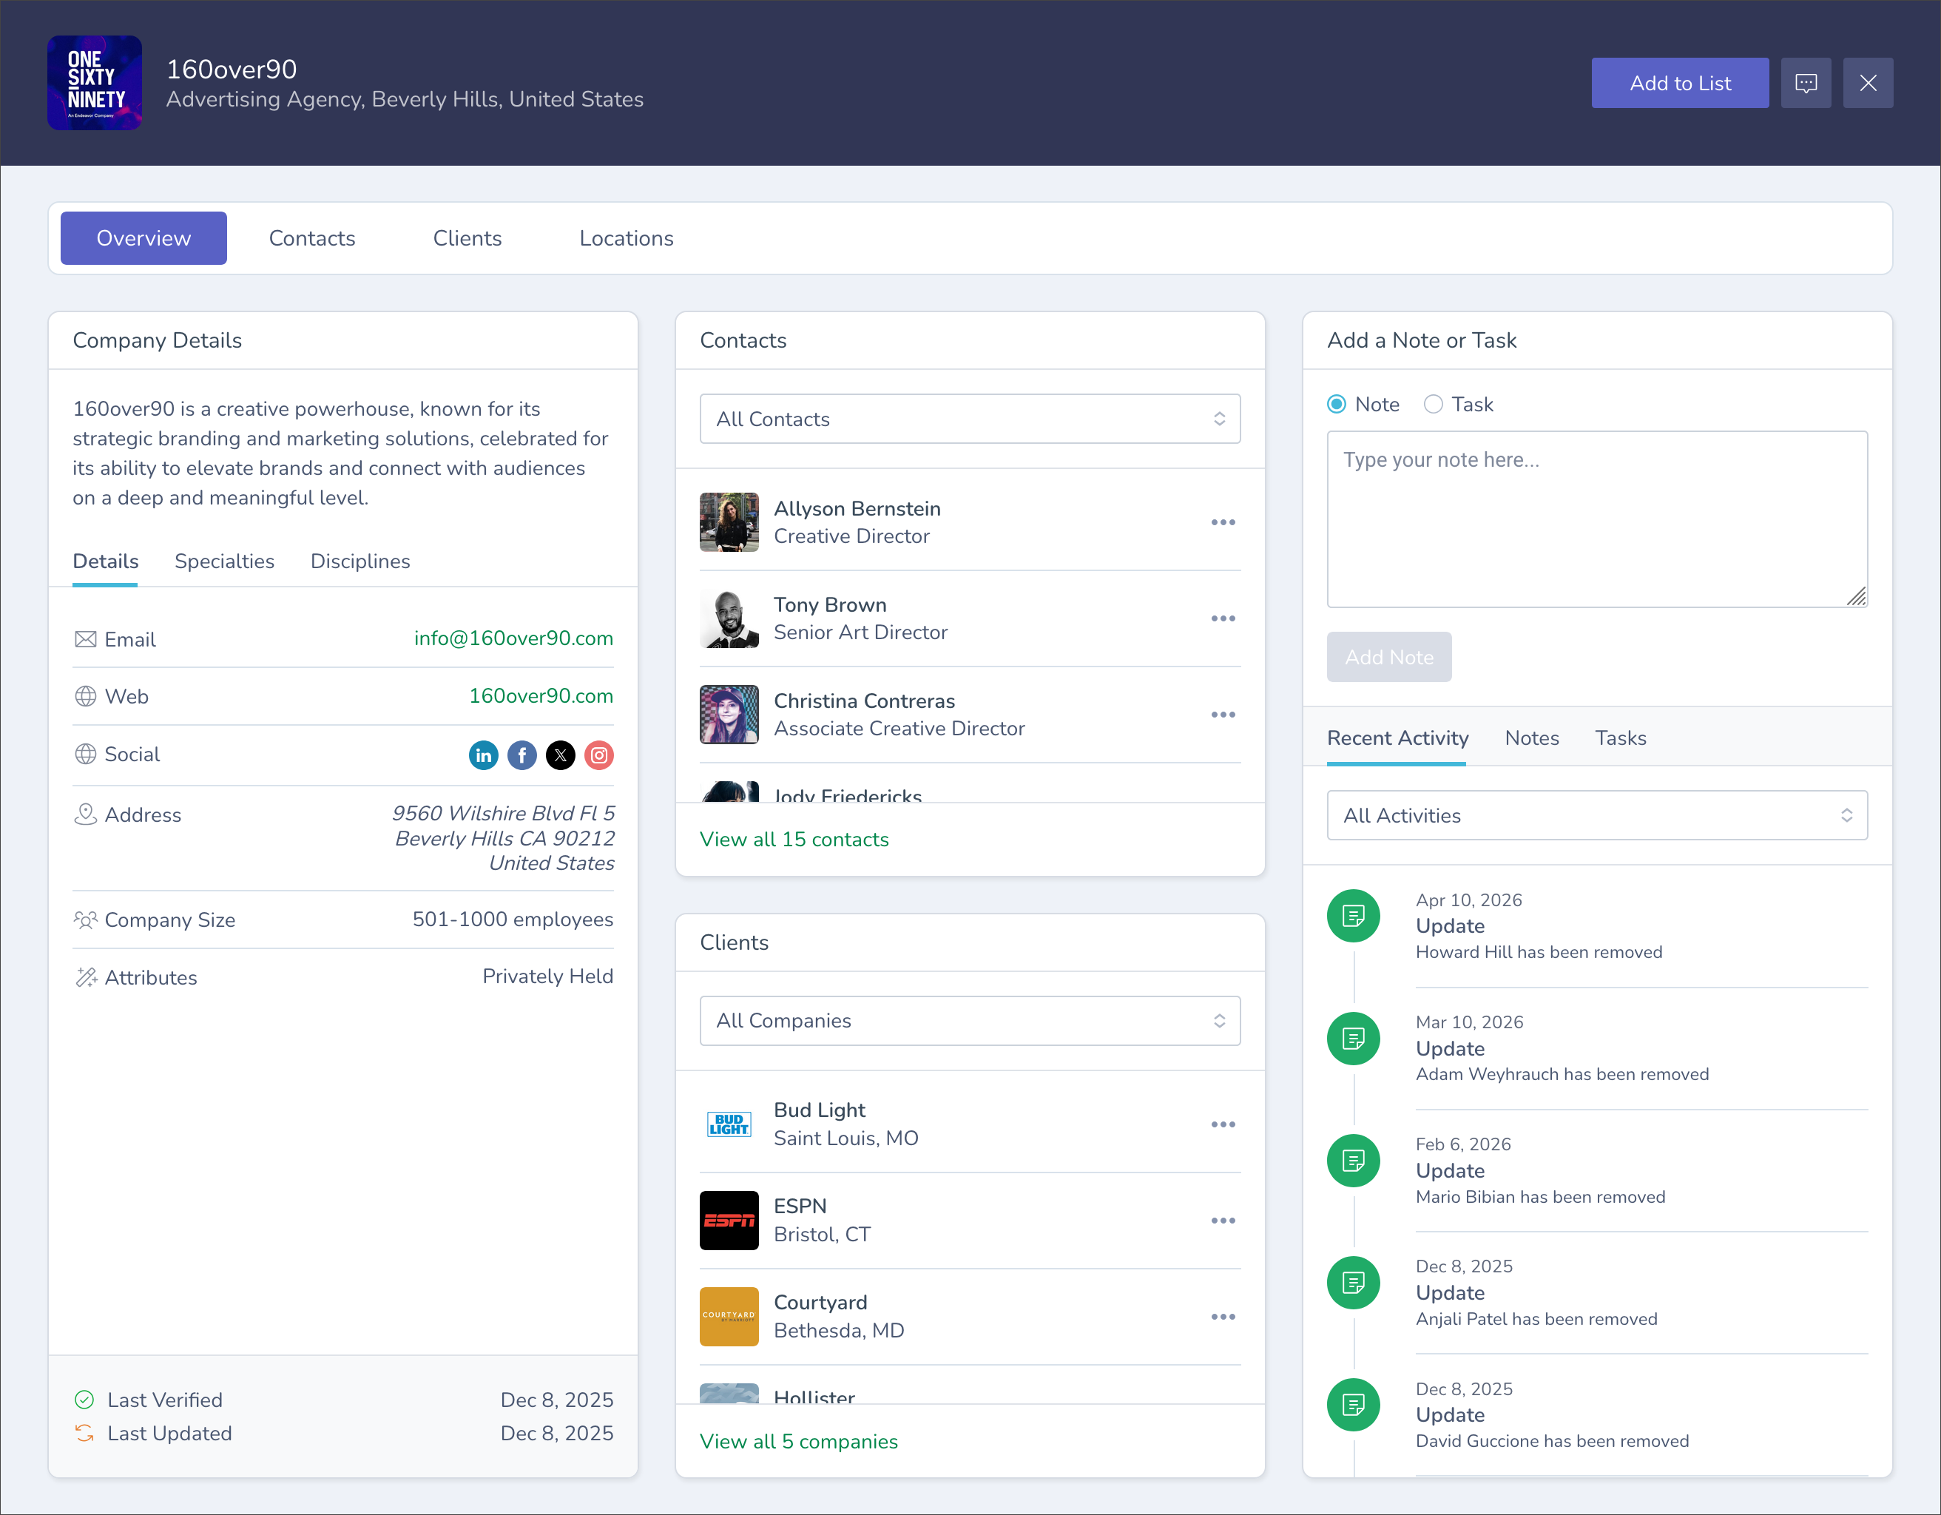The height and width of the screenshot is (1515, 1941).
Task: Open the LinkedIn social icon
Action: 484,755
